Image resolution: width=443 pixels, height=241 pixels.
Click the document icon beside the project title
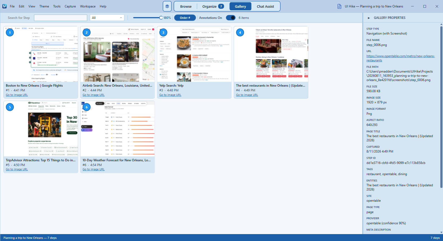[339, 6]
